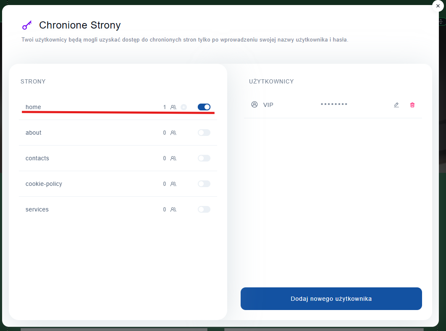This screenshot has height=331, width=446.
Task: Click the users icon in about row
Action: (x=173, y=133)
